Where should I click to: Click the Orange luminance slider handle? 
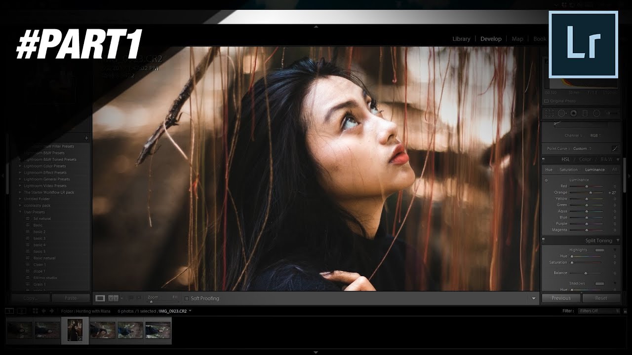pyautogui.click(x=590, y=193)
